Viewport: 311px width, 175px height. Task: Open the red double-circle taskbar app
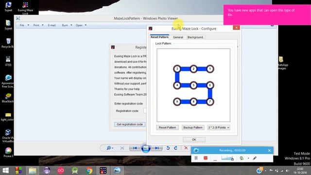(x=61, y=171)
